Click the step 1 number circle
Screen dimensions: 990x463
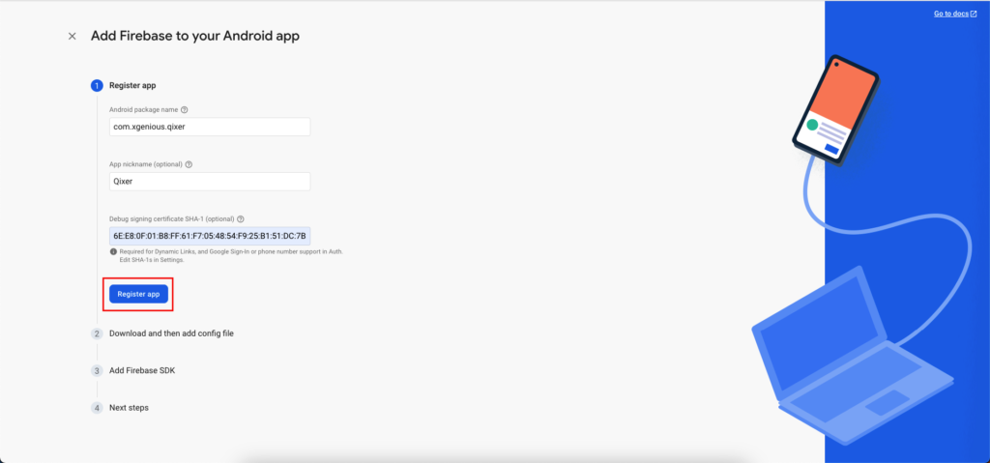coord(97,85)
